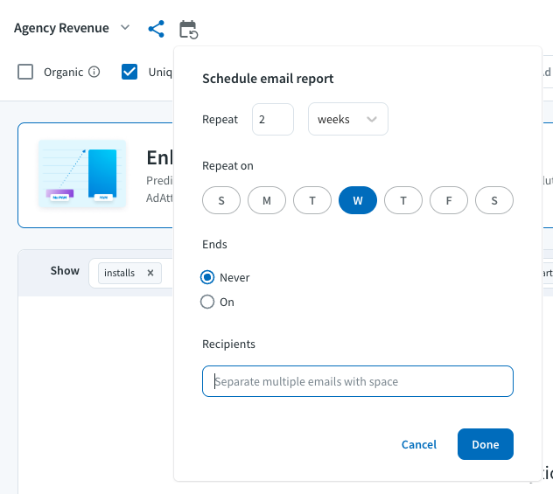Viewport: 553px width, 494px height.
Task: Confirm the schedule with Done
Action: [x=486, y=444]
